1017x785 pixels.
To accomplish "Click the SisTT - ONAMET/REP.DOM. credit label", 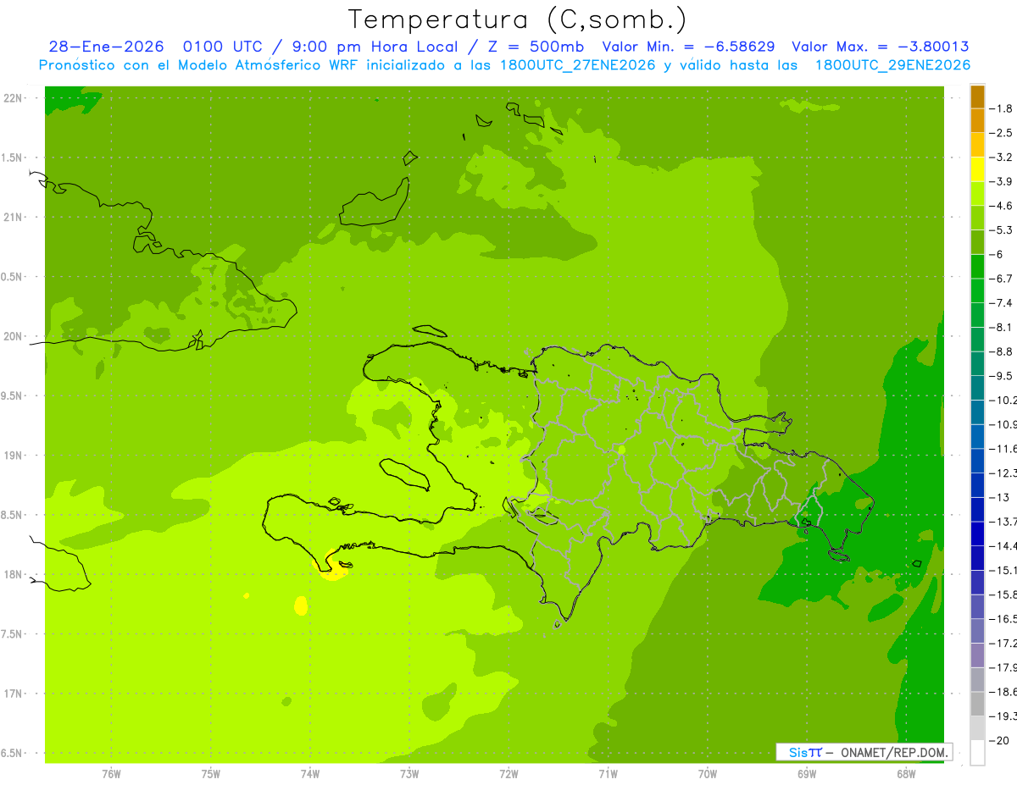I will point(864,752).
